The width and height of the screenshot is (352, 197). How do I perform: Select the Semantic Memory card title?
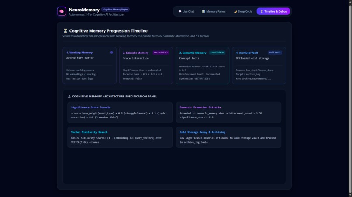click(x=193, y=53)
